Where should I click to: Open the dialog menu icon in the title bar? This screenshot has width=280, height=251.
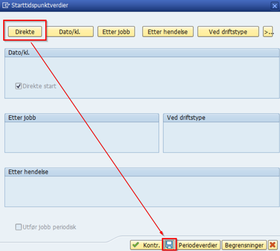click(x=6, y=5)
